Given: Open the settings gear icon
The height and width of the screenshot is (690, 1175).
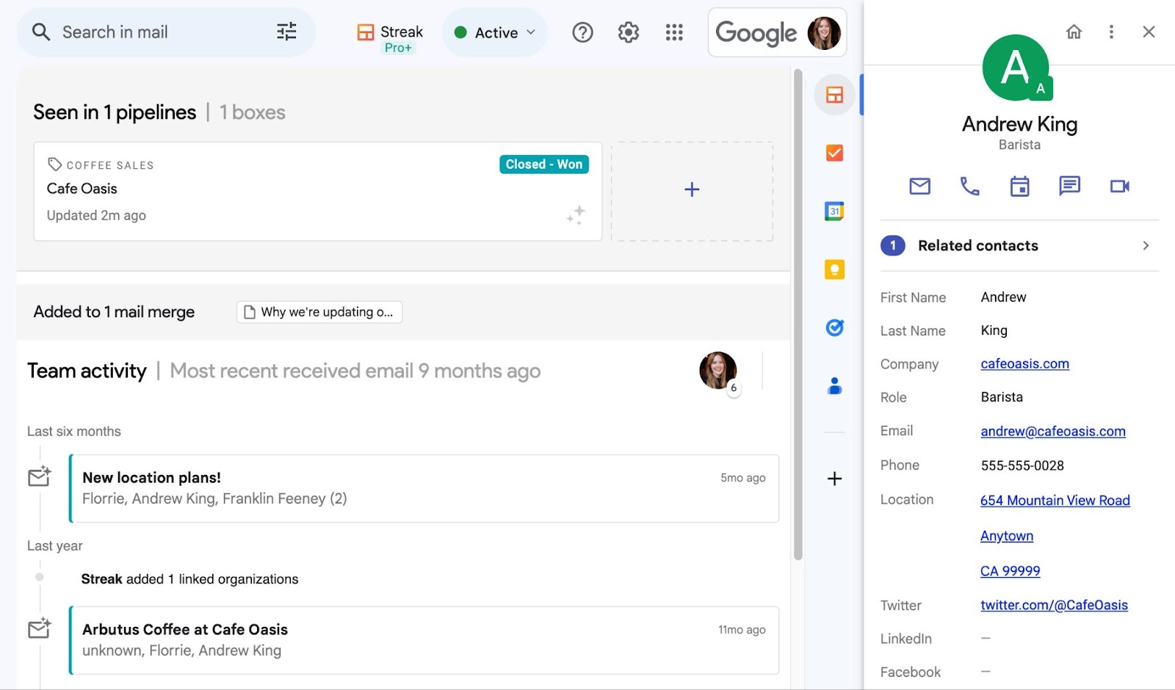Looking at the screenshot, I should [x=629, y=32].
